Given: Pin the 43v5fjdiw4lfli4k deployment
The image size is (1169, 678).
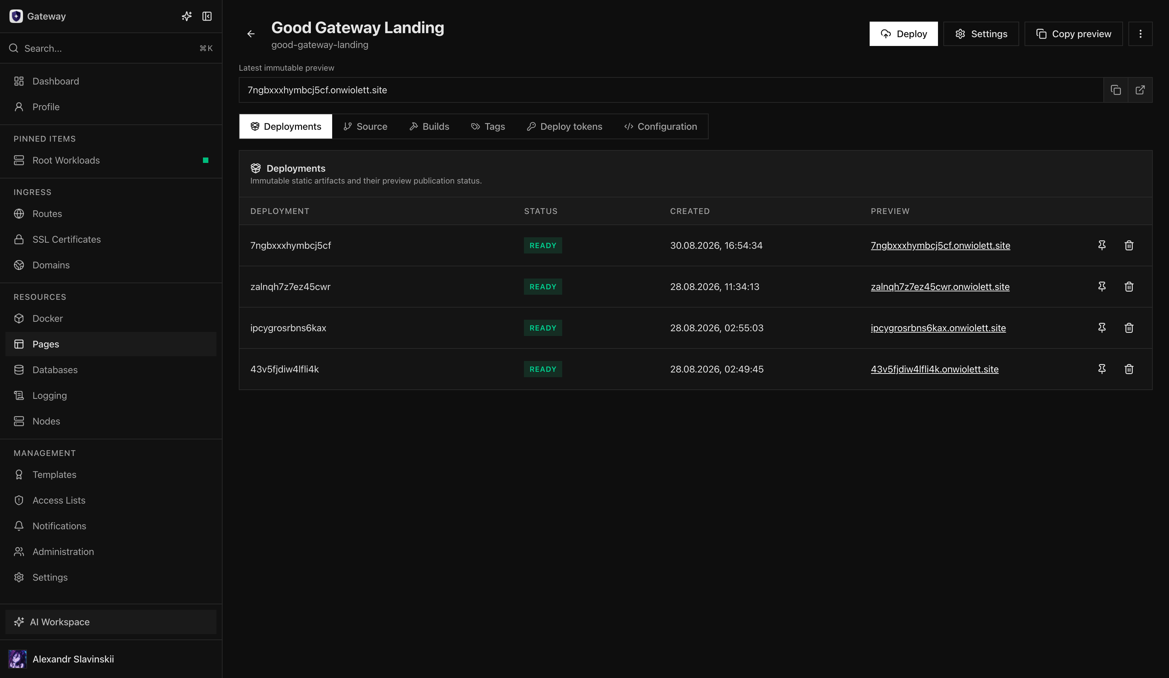Looking at the screenshot, I should (x=1102, y=369).
